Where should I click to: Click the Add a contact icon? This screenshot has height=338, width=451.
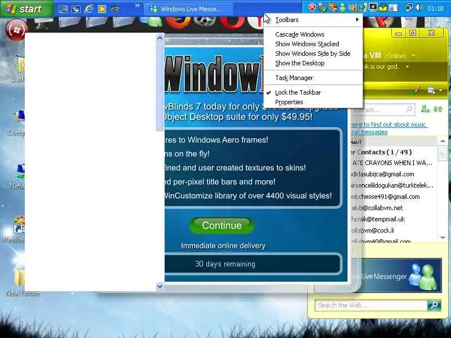coord(425,109)
